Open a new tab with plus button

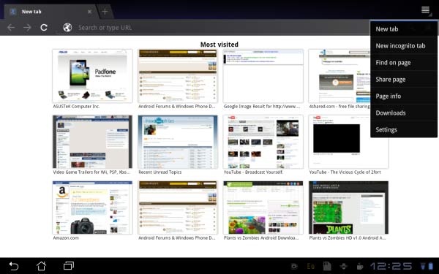click(105, 12)
